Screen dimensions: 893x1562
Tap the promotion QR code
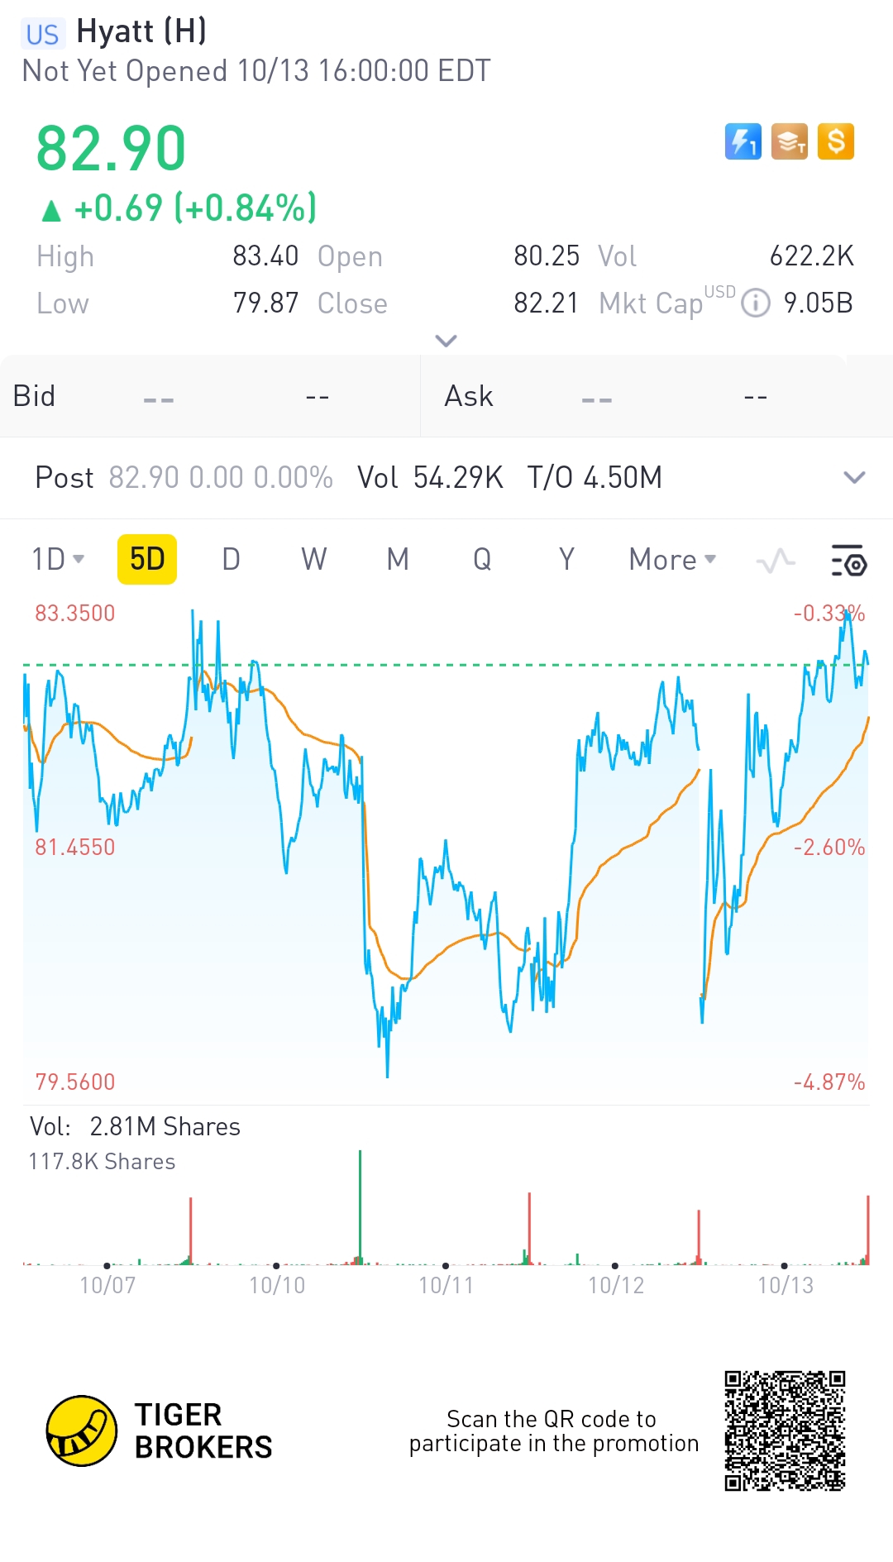[x=785, y=1431]
